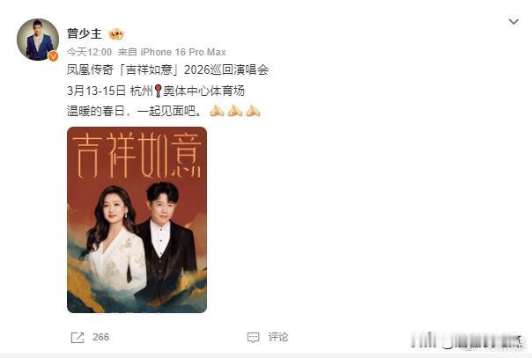This screenshot has height=358, width=532.
Task: Open comments via the 评论 label
Action: 277,337
